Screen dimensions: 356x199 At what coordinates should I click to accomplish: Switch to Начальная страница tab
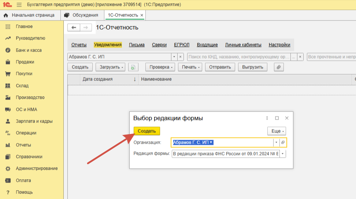click(30, 15)
